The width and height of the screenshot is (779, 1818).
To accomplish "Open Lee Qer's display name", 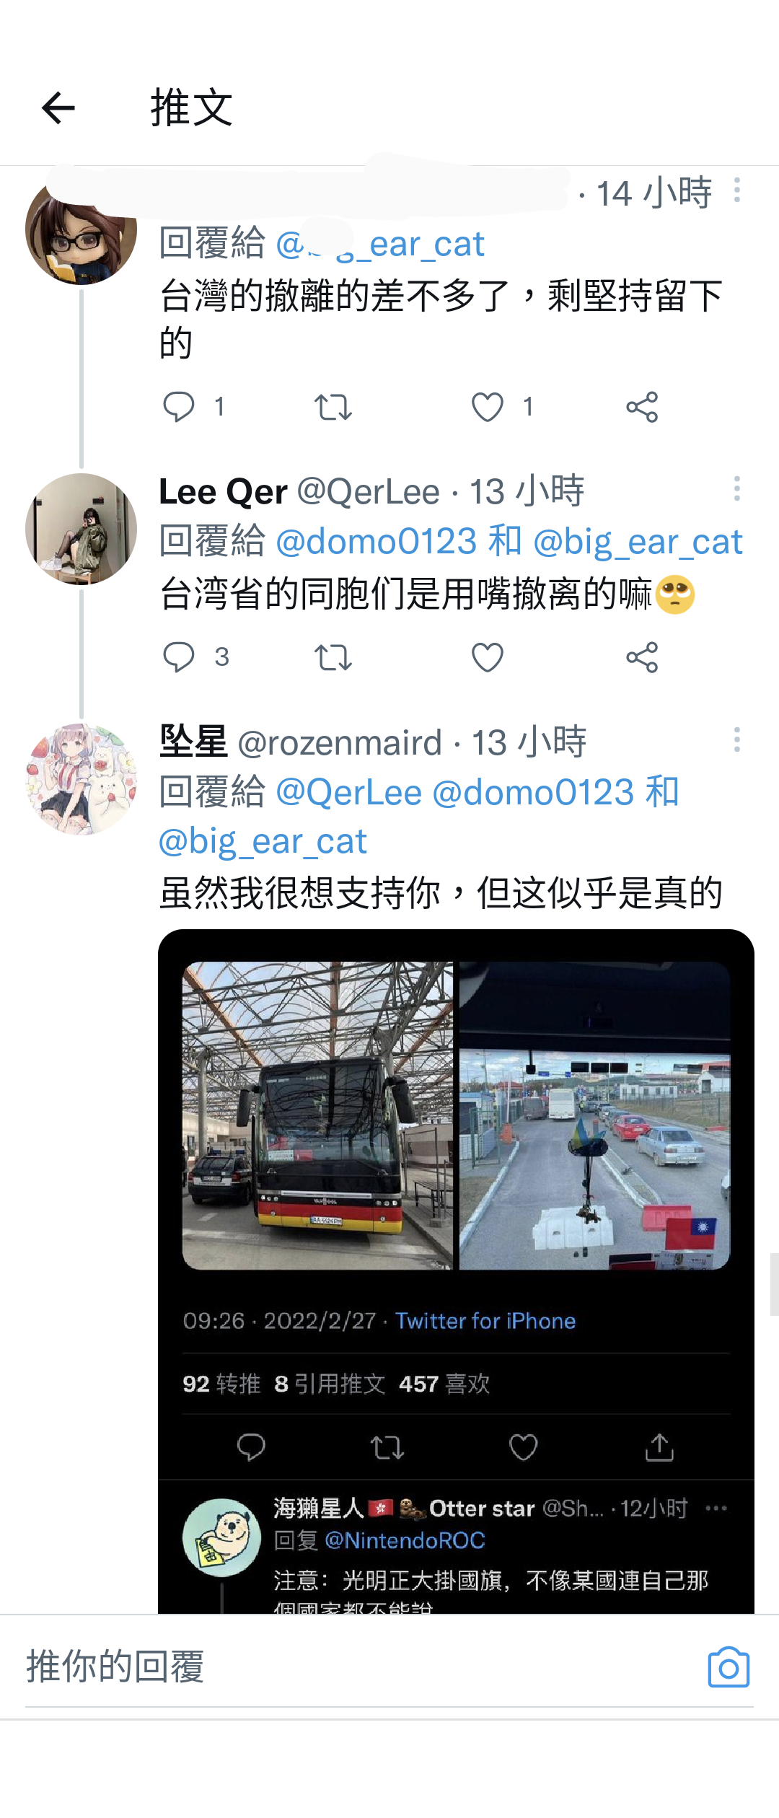I will click(x=223, y=491).
